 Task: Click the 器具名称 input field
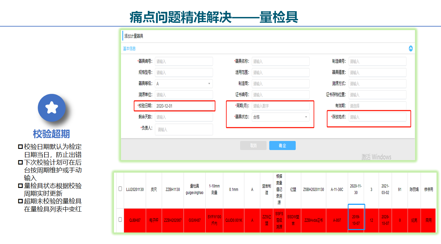(280, 61)
